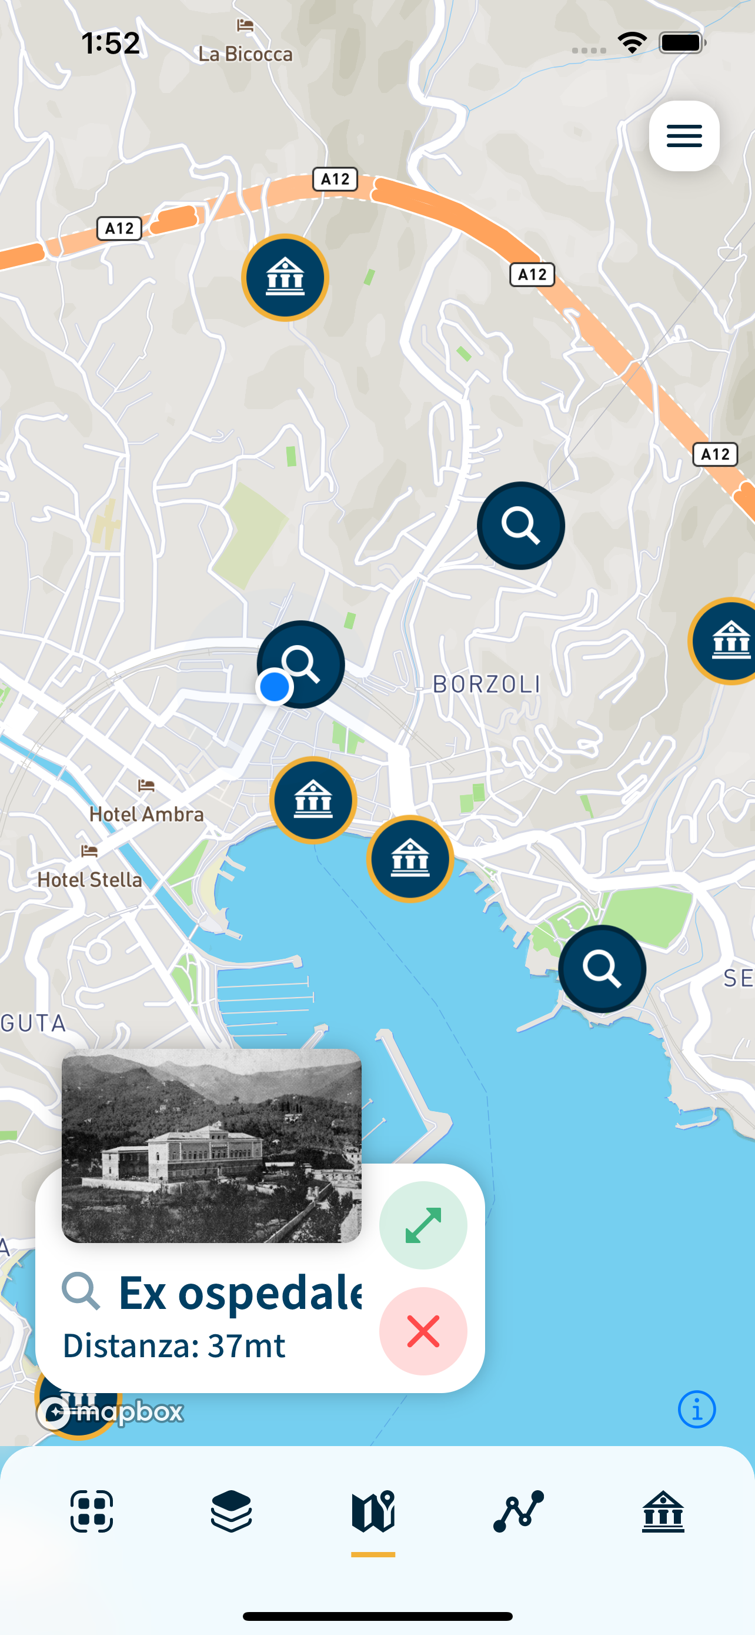Select the magnifier marker on the peninsula

click(x=602, y=969)
